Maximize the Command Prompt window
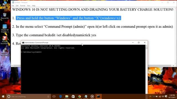 point(139,43)
